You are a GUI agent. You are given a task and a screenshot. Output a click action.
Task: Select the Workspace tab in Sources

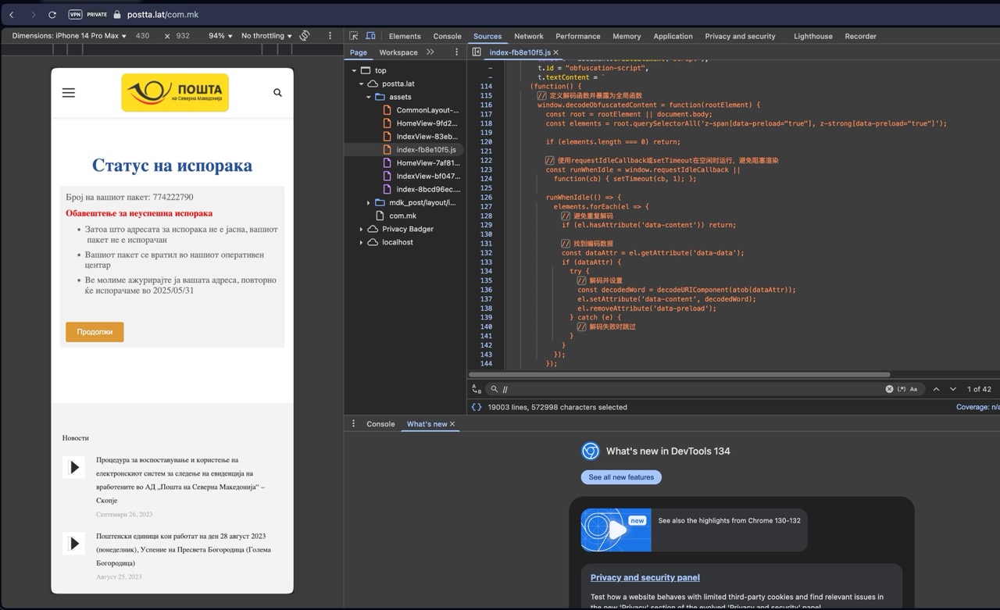click(398, 52)
